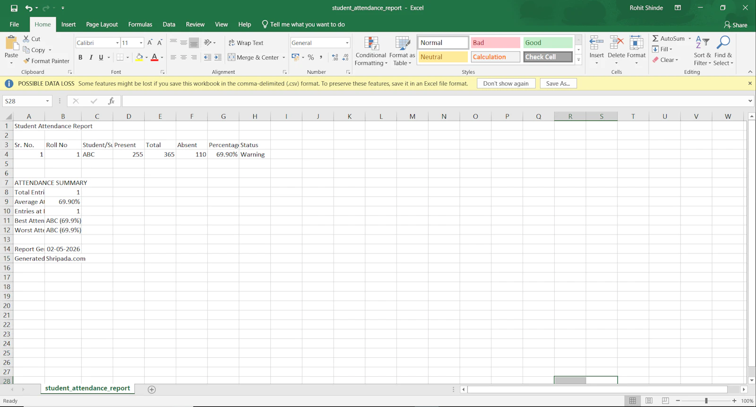Switch to Page Break Preview
Screen dimensions: 756x407
(x=665, y=401)
